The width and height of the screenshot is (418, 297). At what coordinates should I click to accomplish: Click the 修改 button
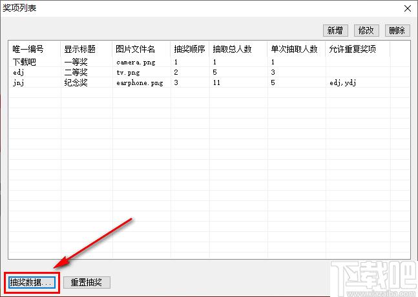366,30
